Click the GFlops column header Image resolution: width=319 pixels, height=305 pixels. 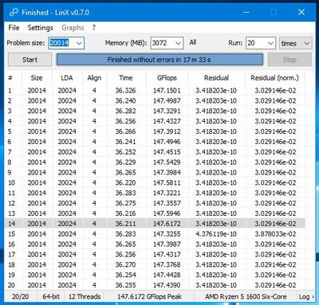coord(167,78)
